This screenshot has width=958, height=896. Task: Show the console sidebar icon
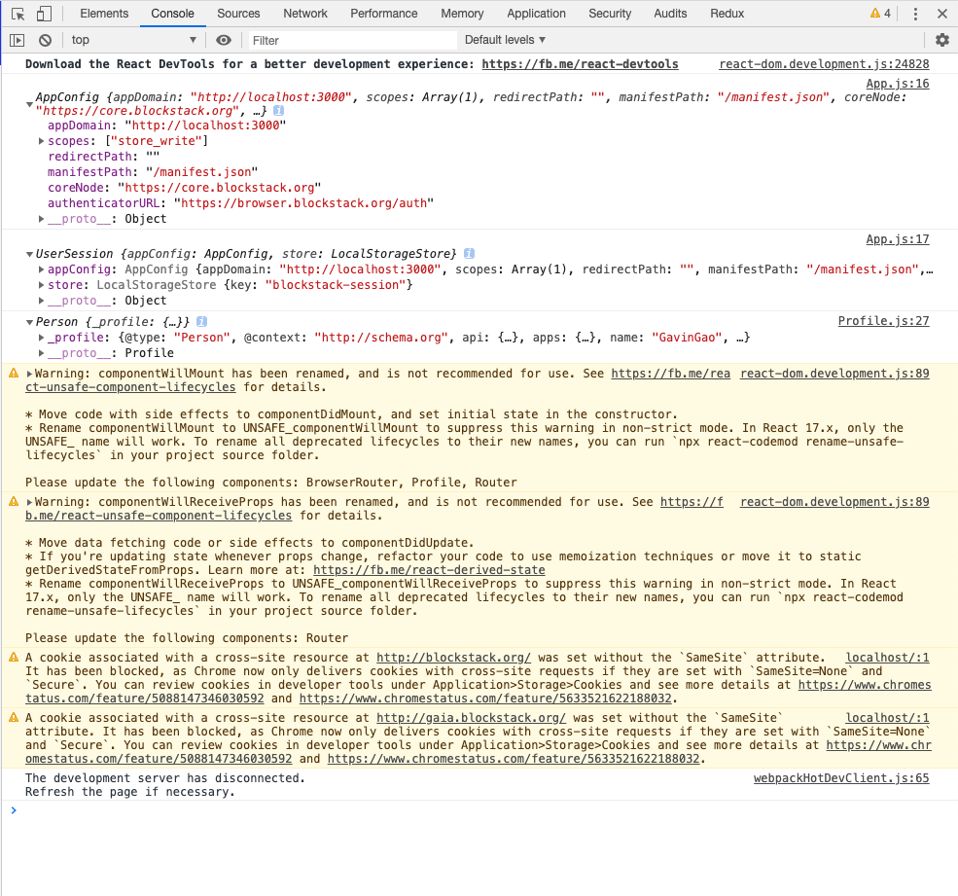tap(18, 40)
